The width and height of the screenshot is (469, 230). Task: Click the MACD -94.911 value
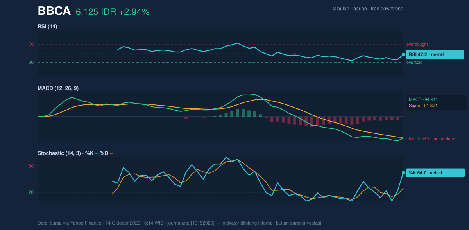(x=423, y=99)
